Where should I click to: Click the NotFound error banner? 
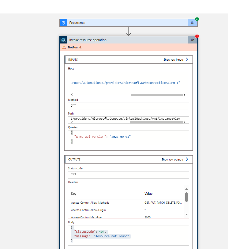click(x=129, y=48)
